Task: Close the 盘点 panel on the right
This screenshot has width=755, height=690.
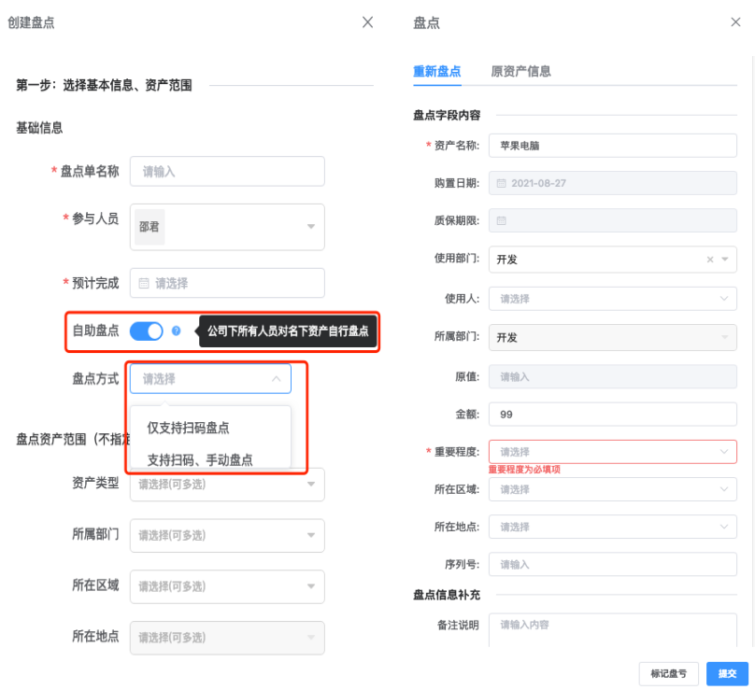Action: 735,22
